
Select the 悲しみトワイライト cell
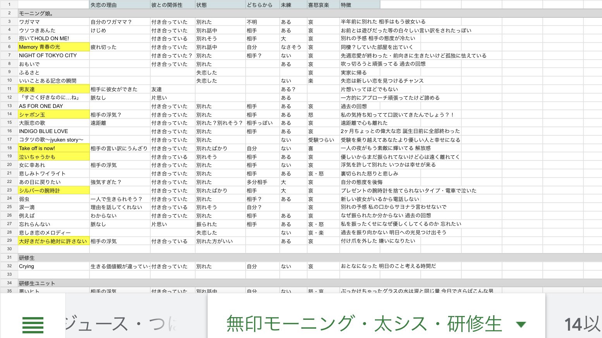[53, 174]
